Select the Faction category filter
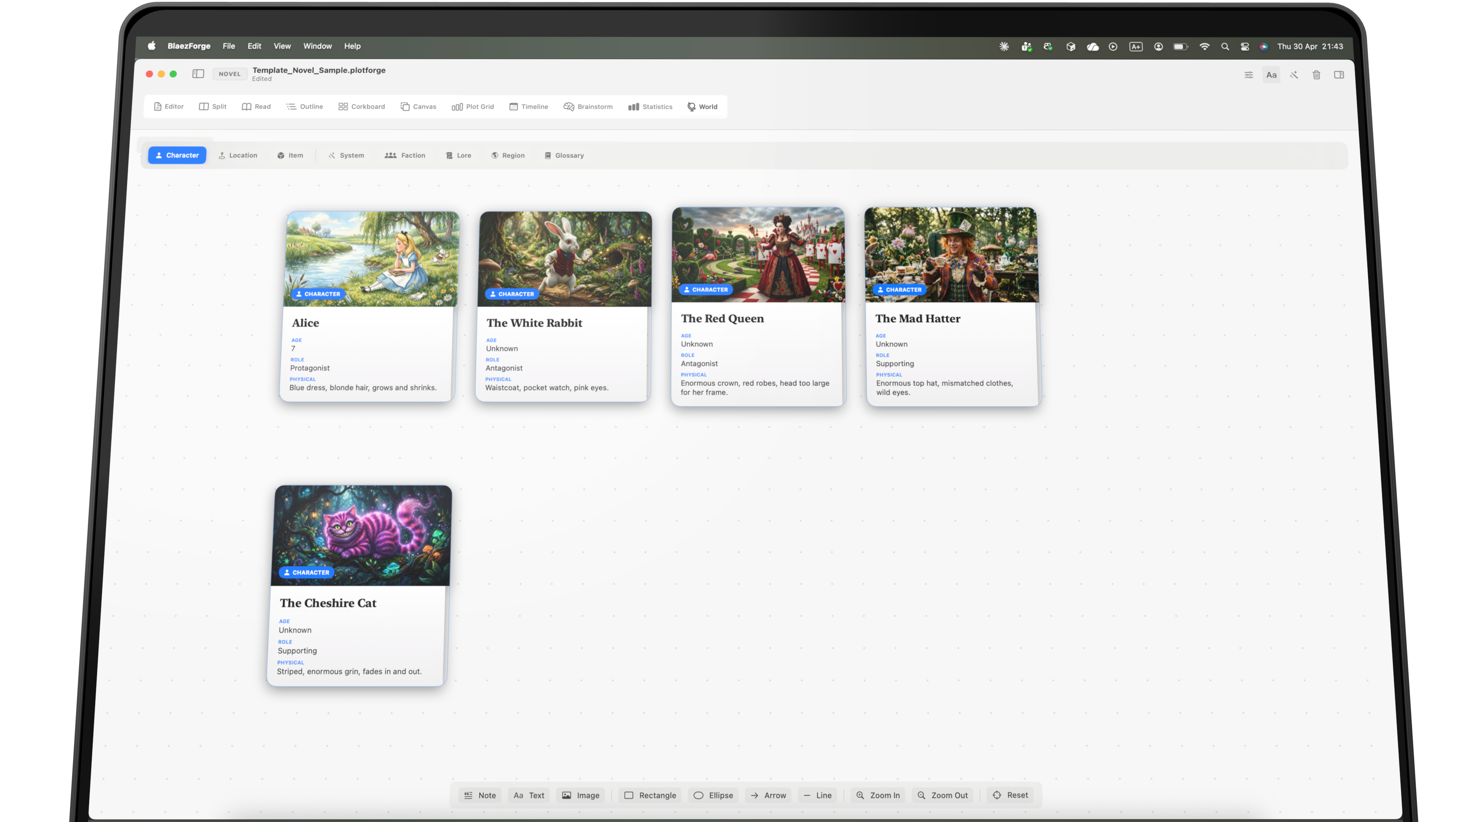The height and width of the screenshot is (822, 1461). coord(405,155)
